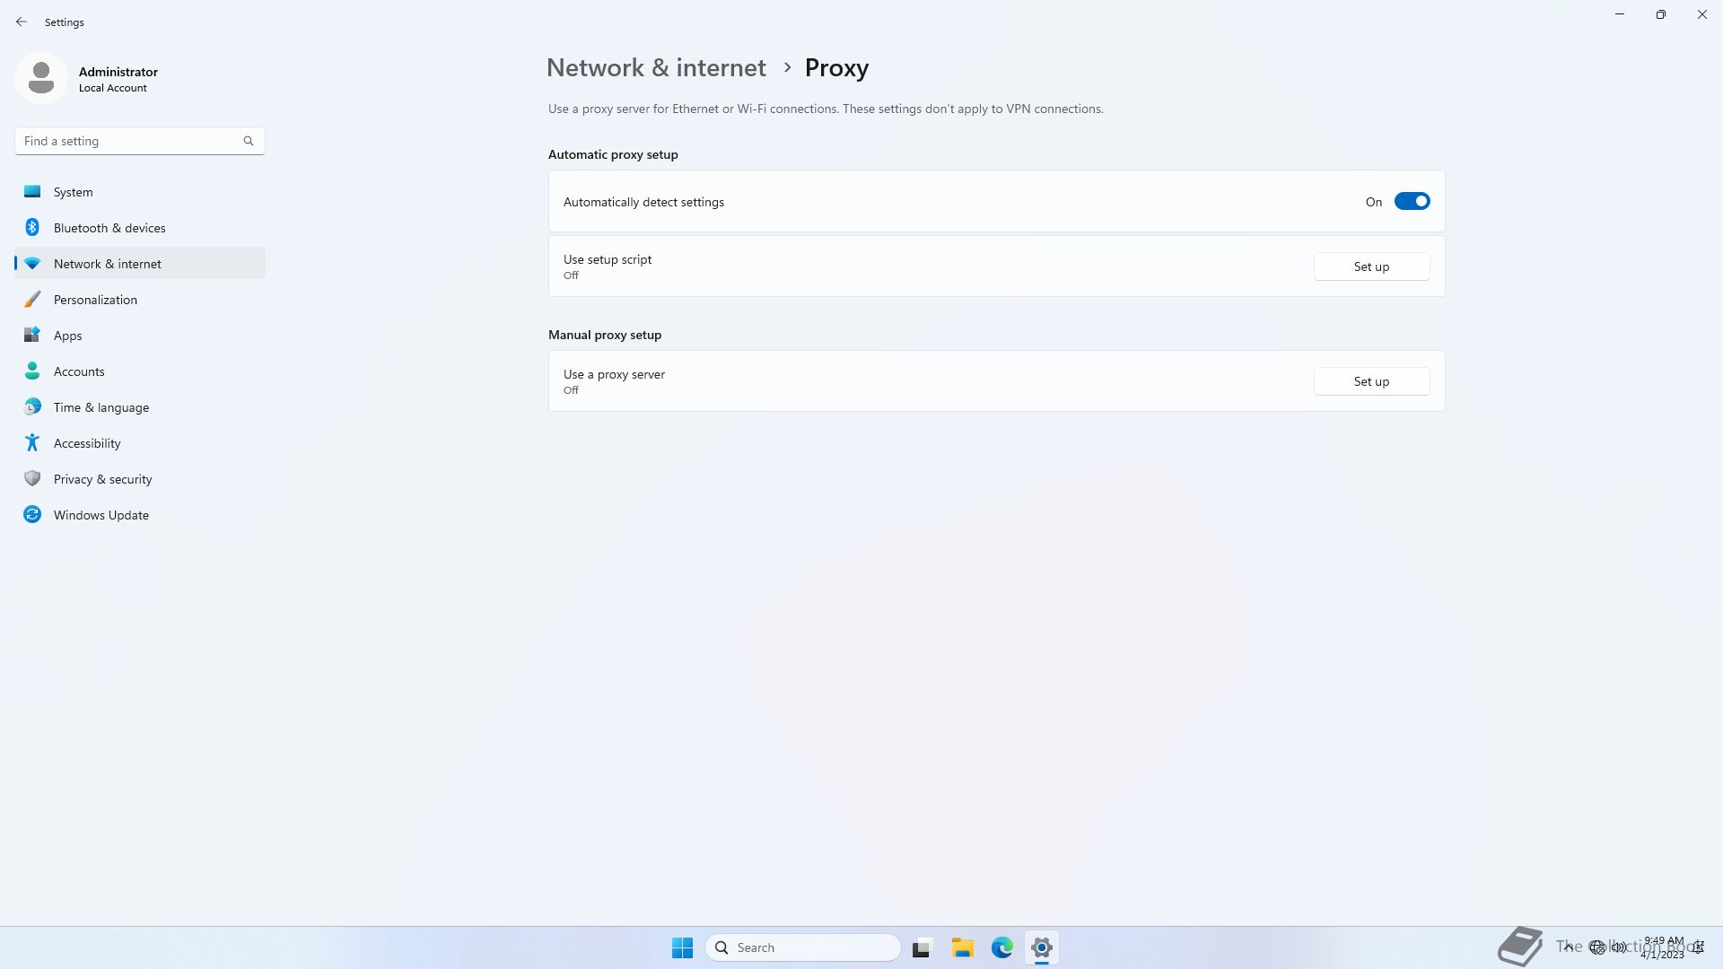1723x969 pixels.
Task: Click the Accessibility figure icon
Action: [32, 443]
